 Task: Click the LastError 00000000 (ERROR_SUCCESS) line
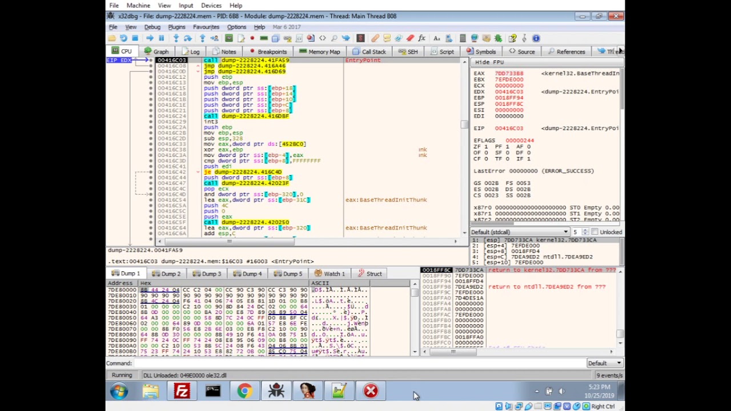coord(533,171)
